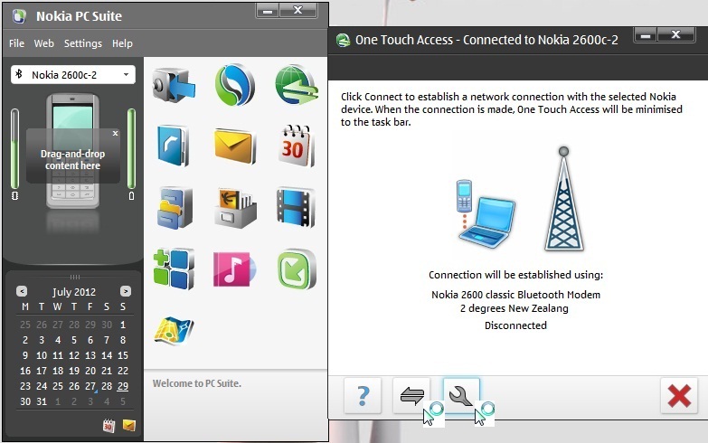Open the Video manager film icon

tap(296, 207)
